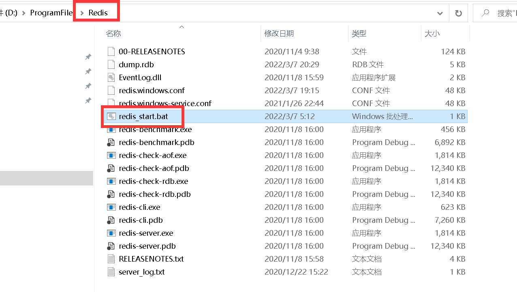
Task: Open redis-server.exe application icon
Action: pyautogui.click(x=111, y=233)
